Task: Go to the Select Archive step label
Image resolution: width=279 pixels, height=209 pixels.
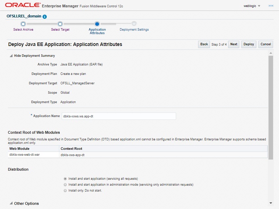Action: [x=23, y=30]
